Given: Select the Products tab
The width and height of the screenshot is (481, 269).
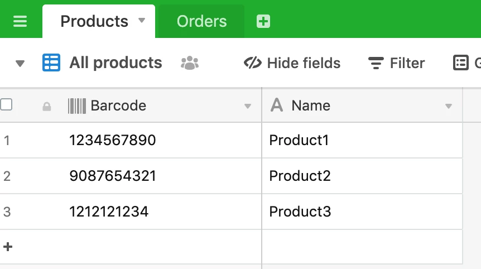Looking at the screenshot, I should [x=99, y=21].
